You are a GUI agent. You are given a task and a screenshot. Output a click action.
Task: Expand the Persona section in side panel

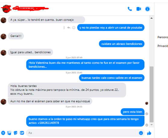(x=163, y=37)
